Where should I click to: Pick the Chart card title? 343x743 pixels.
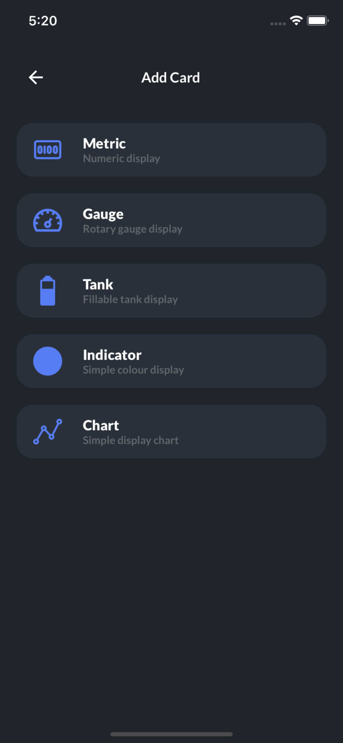101,425
